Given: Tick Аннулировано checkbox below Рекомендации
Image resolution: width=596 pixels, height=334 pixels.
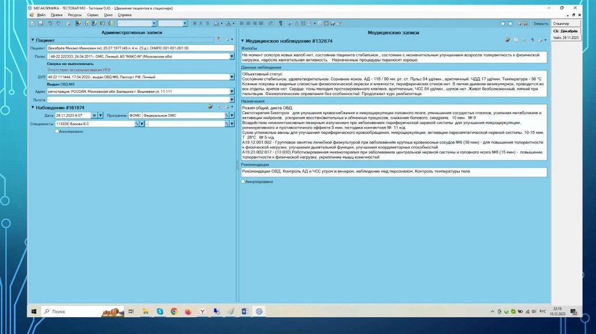Looking at the screenshot, I should (243, 182).
